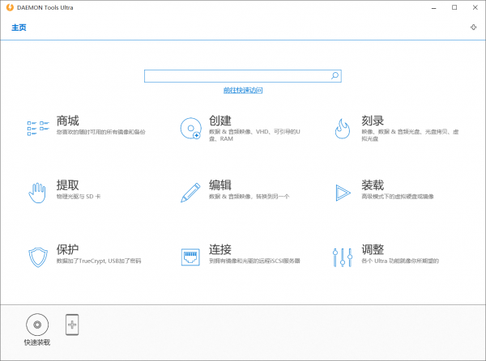
Task: Switch to the 主页 tab
Action: click(19, 28)
